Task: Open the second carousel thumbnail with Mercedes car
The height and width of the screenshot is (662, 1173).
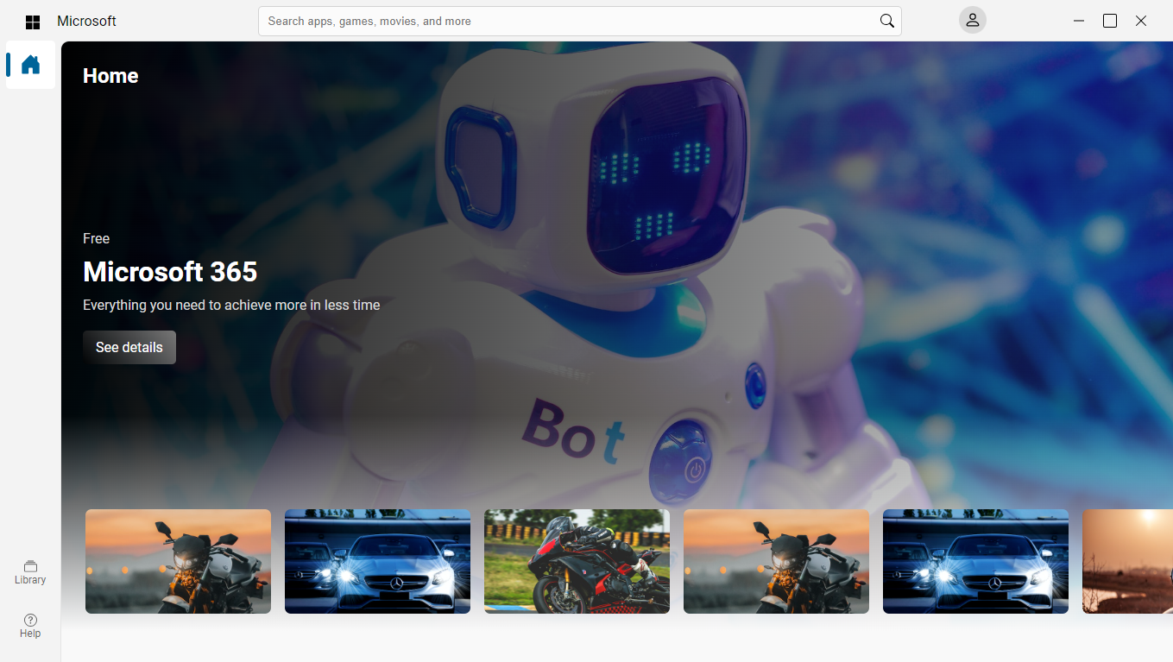Action: pyautogui.click(x=377, y=561)
